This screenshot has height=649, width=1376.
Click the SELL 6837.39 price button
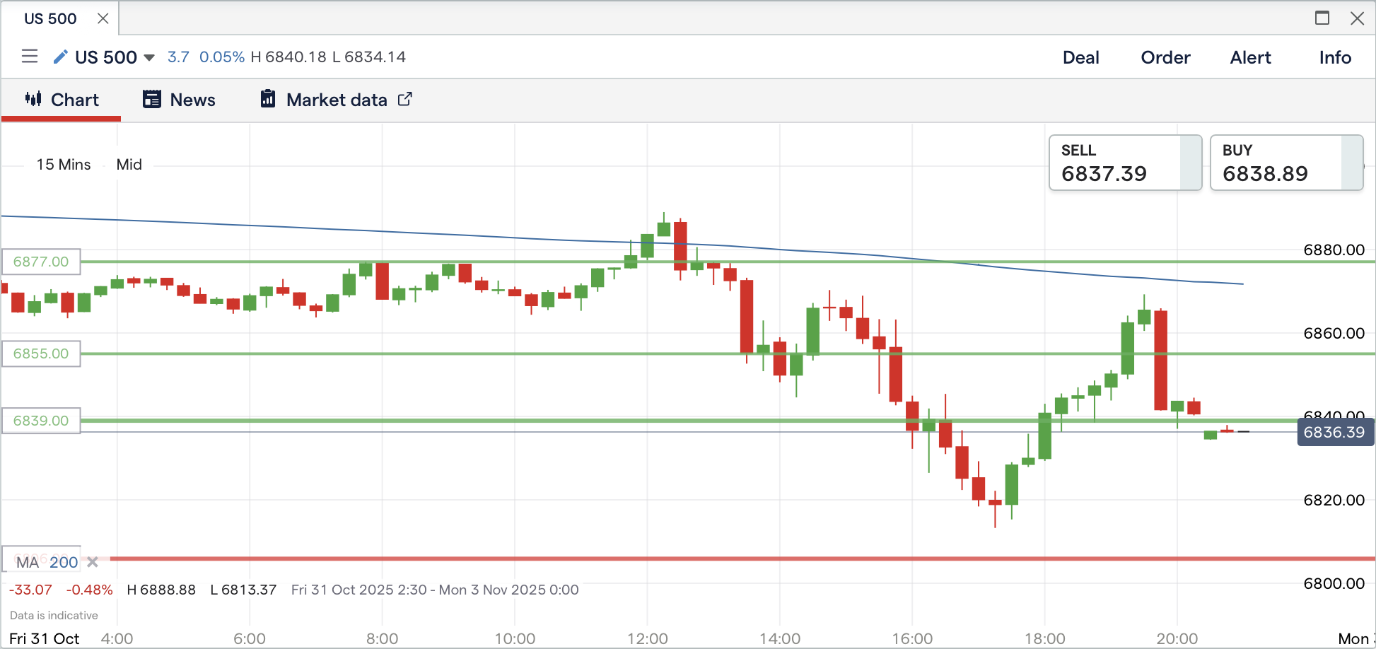(1124, 163)
